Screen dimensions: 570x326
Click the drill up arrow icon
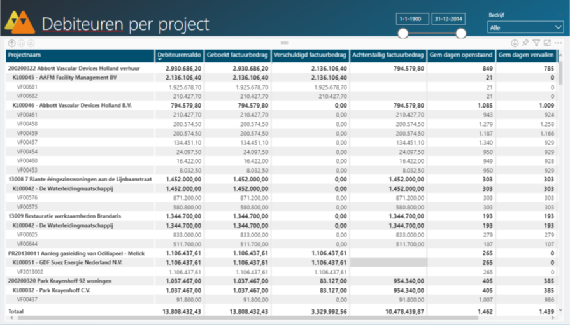click(11, 43)
